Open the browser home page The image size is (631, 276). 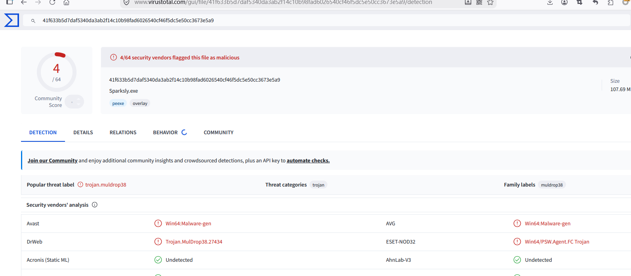tap(67, 2)
